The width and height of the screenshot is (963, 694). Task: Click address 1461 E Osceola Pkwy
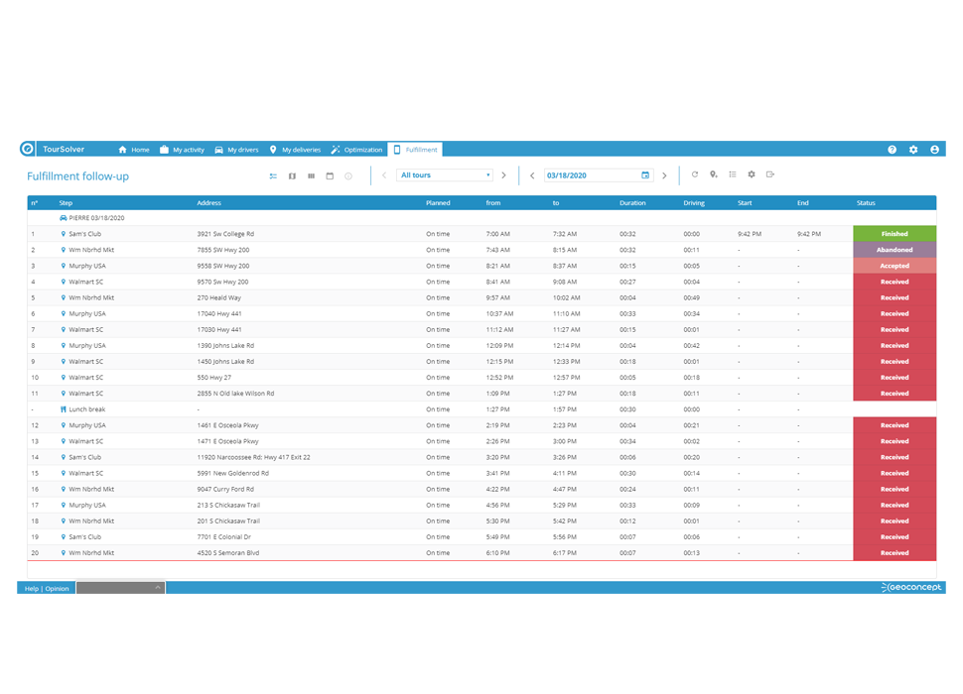coord(228,425)
